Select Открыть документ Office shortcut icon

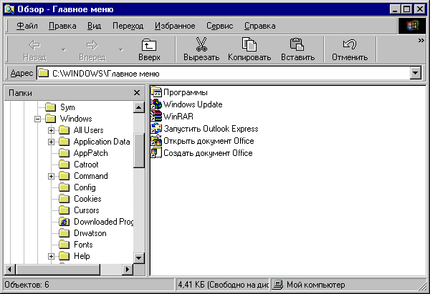[x=156, y=141]
